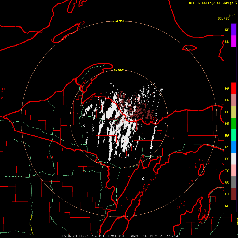
Task: Choose the IC light pink swatch
Action: tap(234, 171)
